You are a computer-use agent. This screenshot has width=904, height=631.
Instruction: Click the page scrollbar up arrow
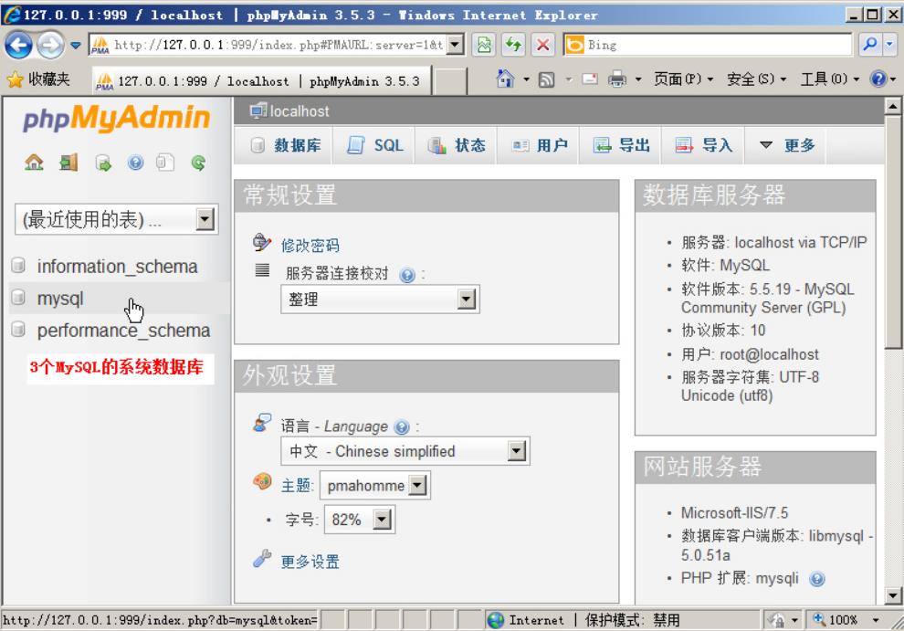click(892, 106)
